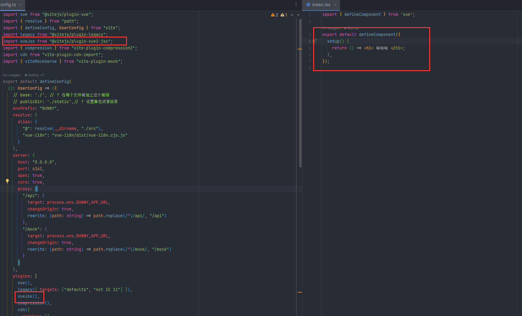Click the upper orange warning stripe mark

pos(300,49)
